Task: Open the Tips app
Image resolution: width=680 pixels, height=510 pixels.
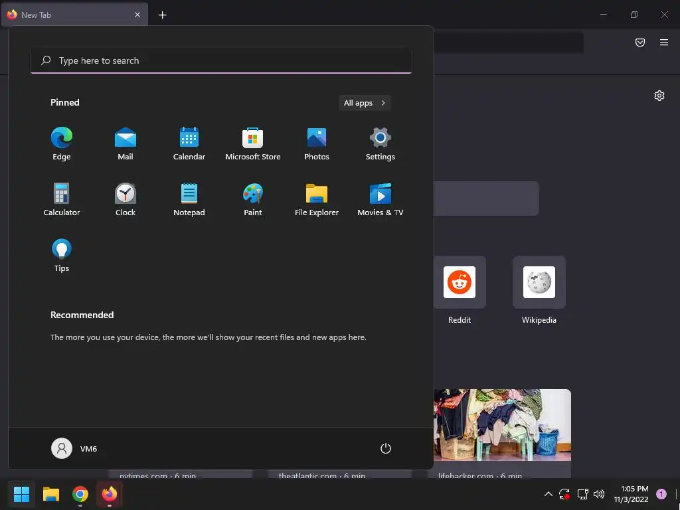Action: tap(62, 256)
